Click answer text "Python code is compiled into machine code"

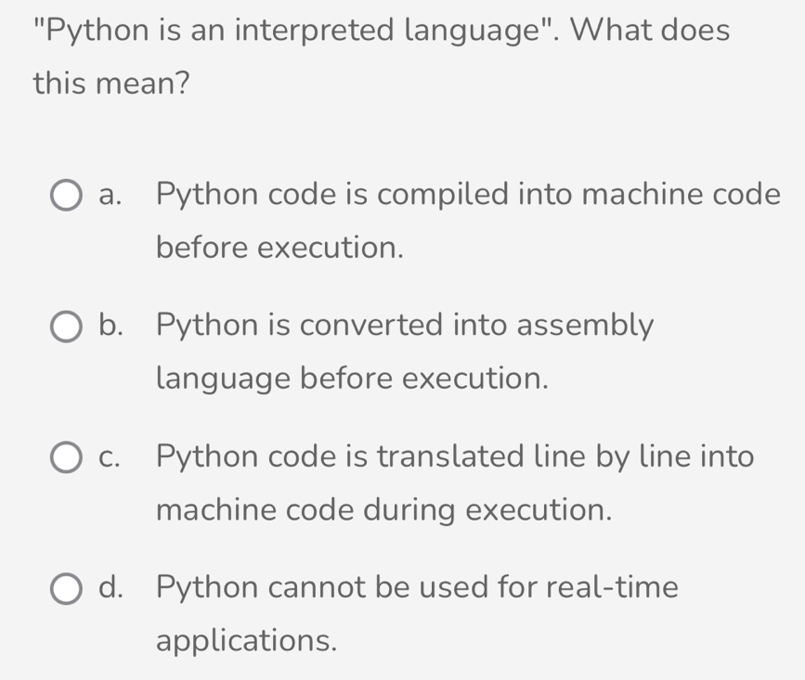pos(468,195)
